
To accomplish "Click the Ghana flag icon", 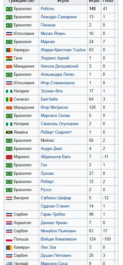I will coord(9,58).
